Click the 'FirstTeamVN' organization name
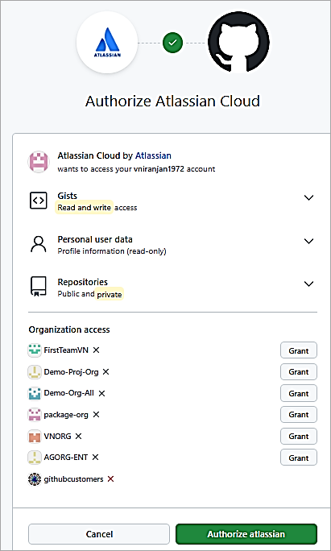331x551 pixels. click(x=66, y=350)
